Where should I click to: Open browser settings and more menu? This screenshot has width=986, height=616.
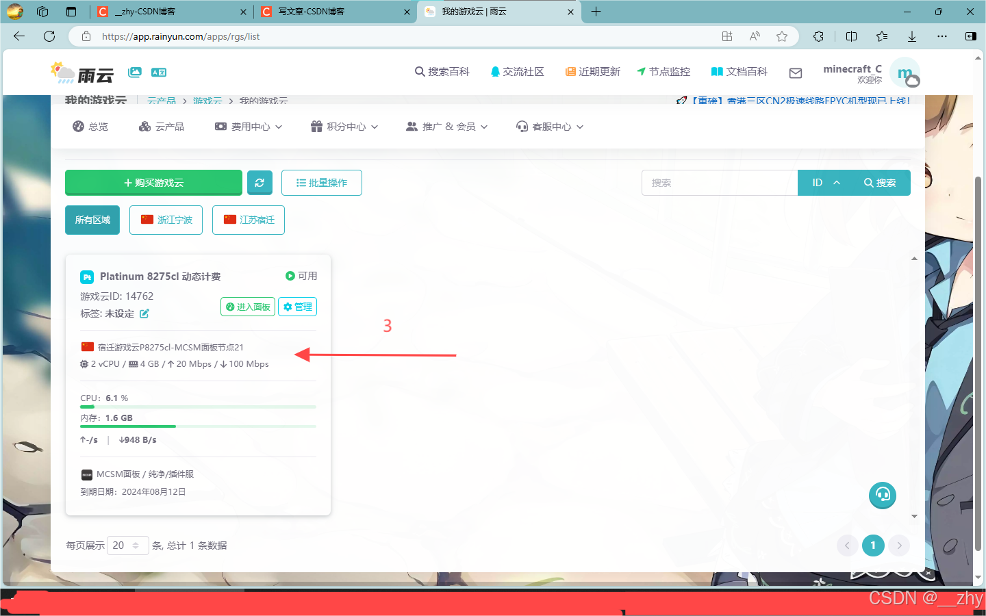pyautogui.click(x=942, y=36)
